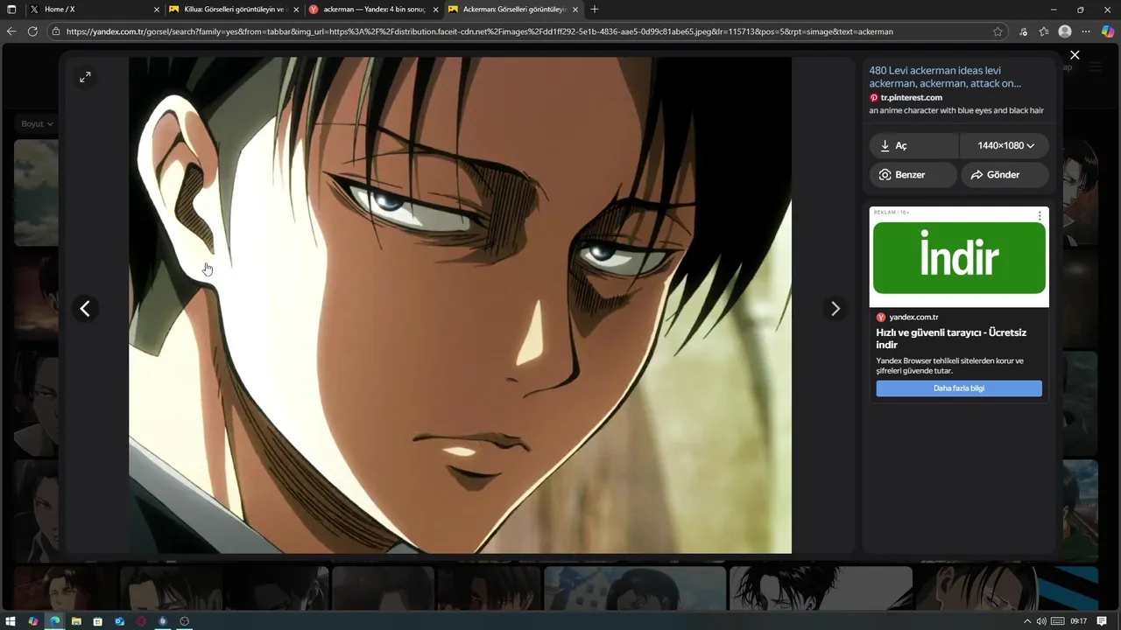The width and height of the screenshot is (1121, 630).
Task: Go back to the previous page
Action: 11,31
